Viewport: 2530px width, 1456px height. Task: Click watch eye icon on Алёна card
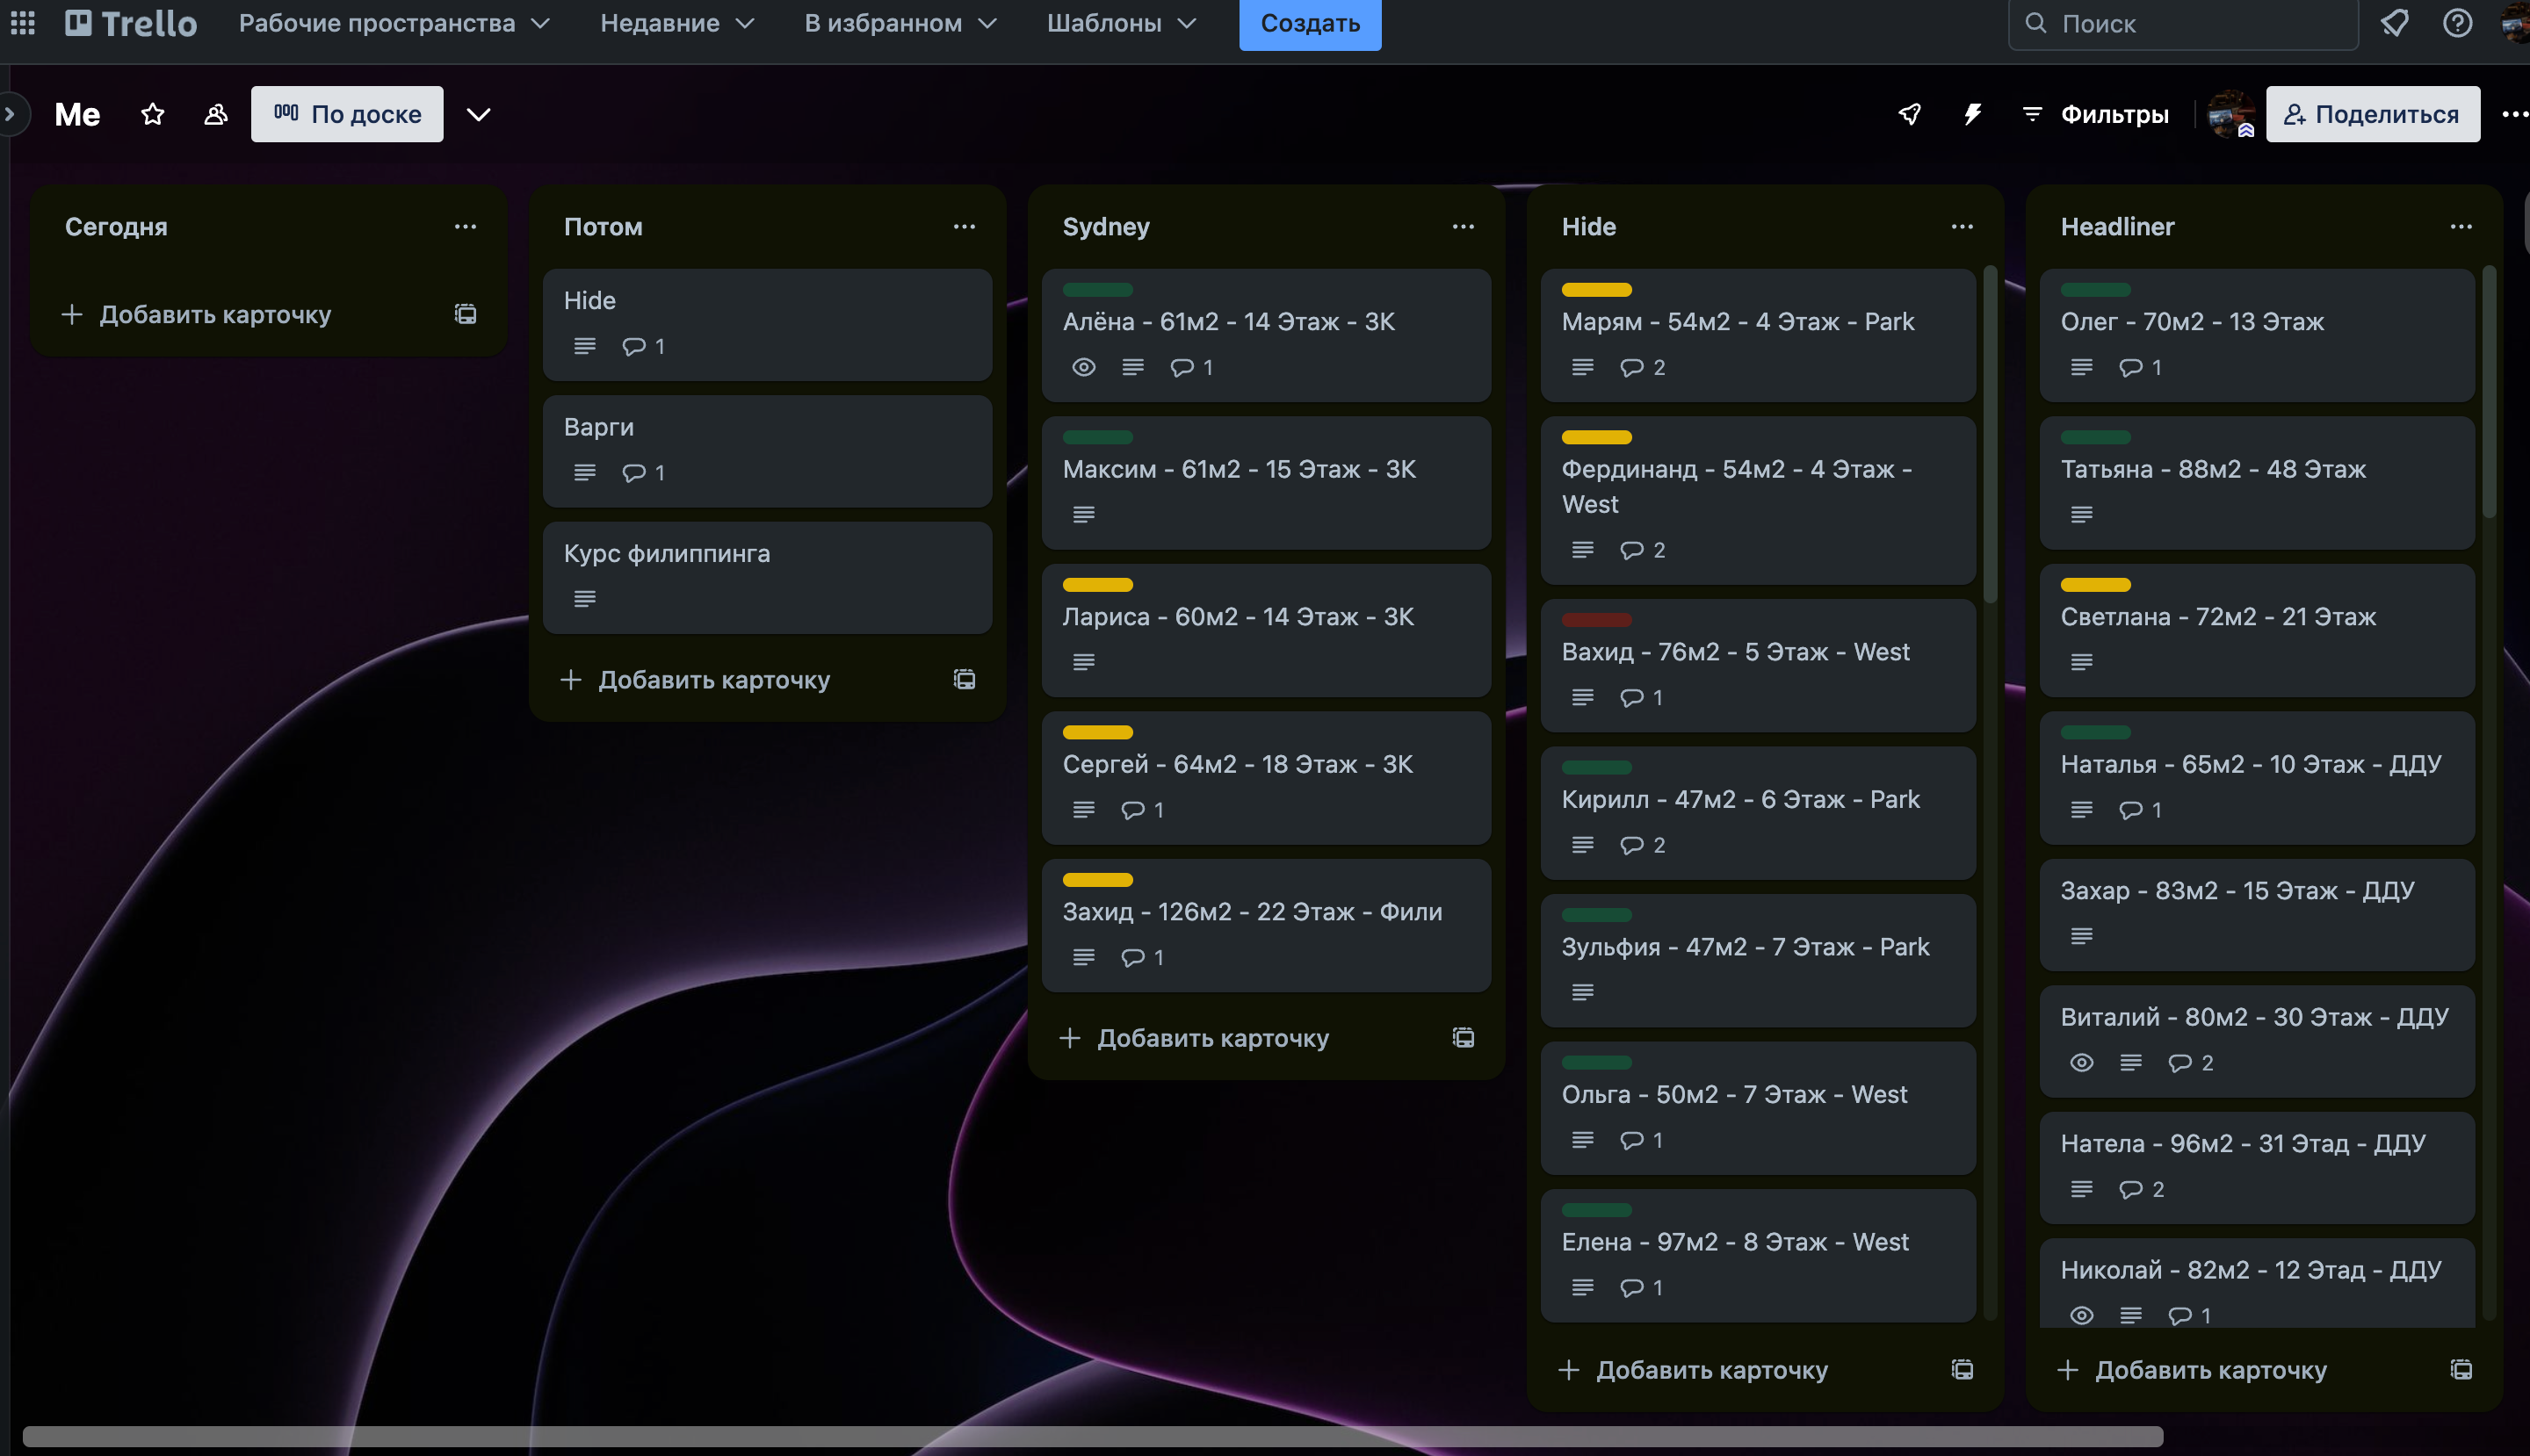tap(1083, 368)
